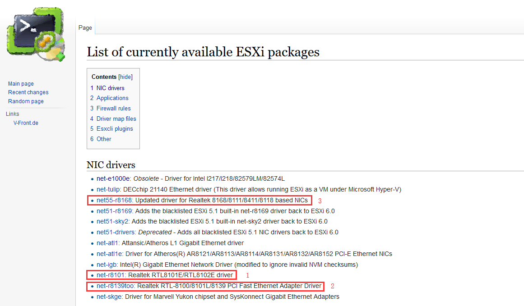Jump to NIC drivers in Contents

111,88
